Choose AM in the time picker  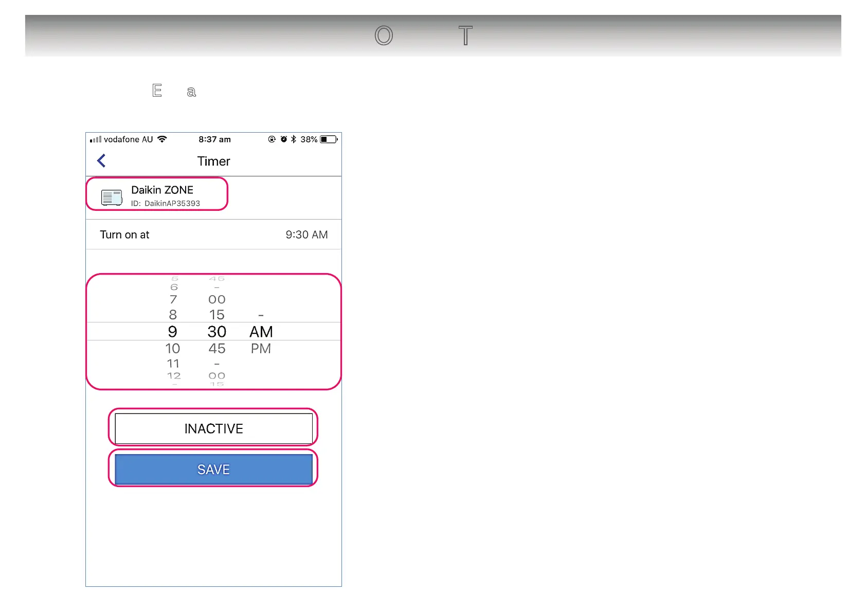(261, 332)
